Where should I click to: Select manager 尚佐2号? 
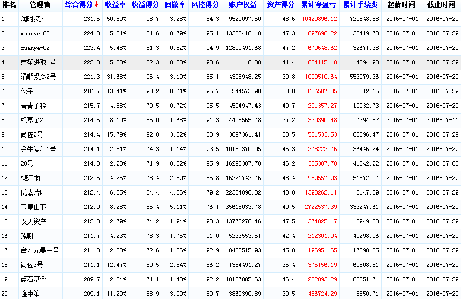point(32,134)
